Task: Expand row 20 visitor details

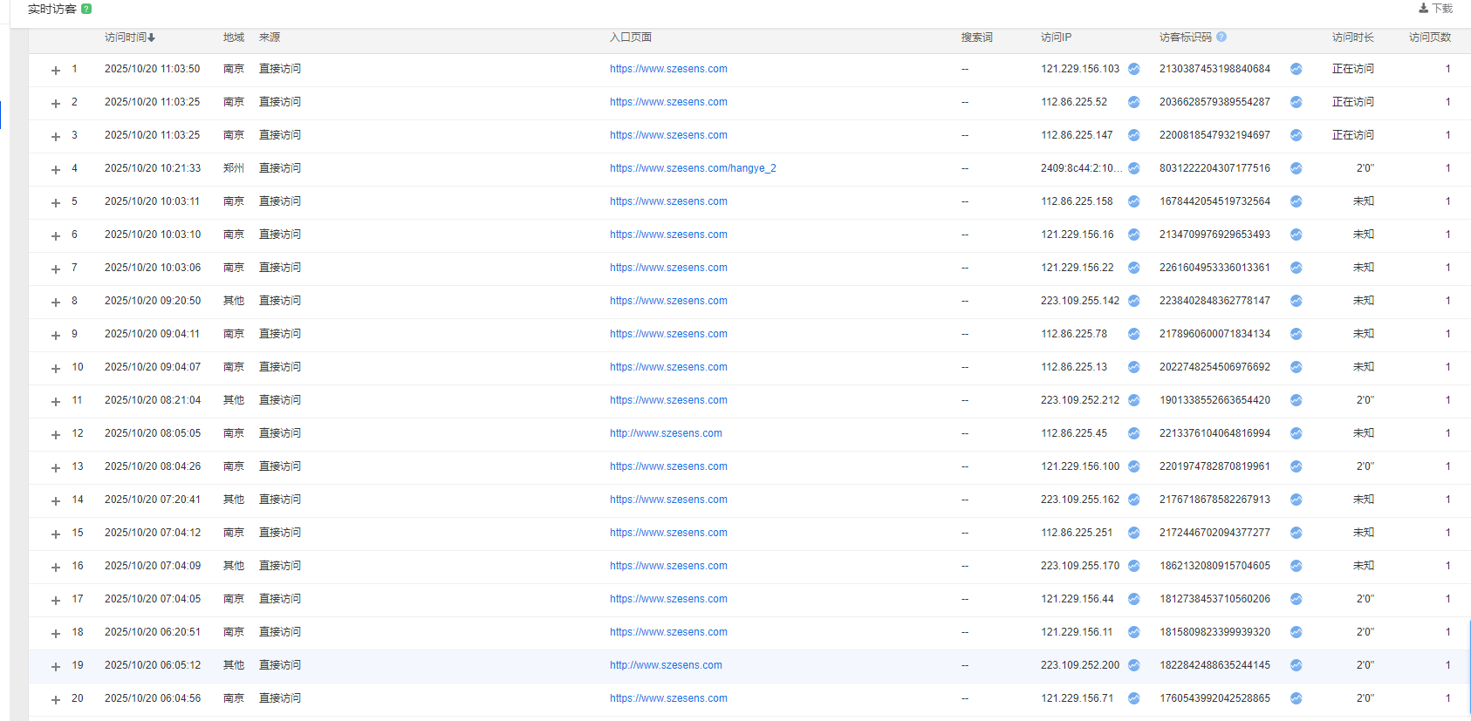Action: (56, 699)
